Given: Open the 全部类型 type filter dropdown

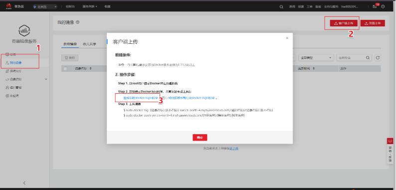Looking at the screenshot, I should point(316,58).
